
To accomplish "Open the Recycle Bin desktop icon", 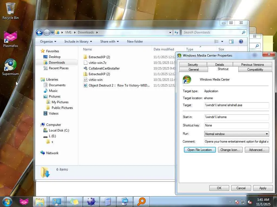I will point(11,11).
